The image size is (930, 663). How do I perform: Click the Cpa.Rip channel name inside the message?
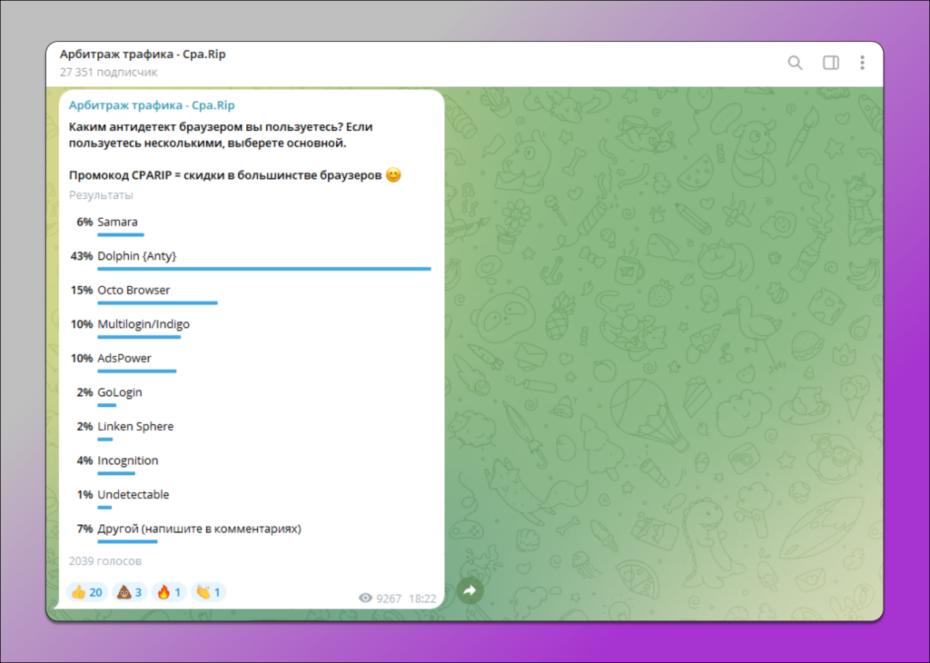(x=153, y=104)
